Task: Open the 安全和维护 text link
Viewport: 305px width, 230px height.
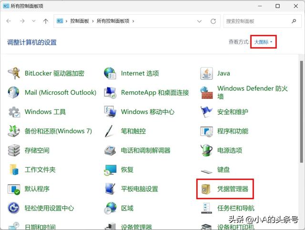Action: tap(233, 112)
